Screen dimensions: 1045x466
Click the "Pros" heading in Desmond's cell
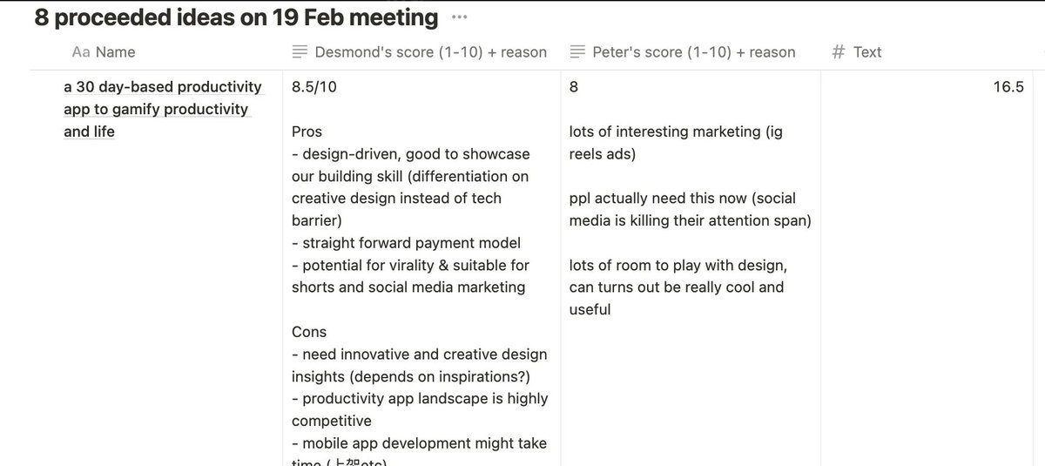pos(307,132)
